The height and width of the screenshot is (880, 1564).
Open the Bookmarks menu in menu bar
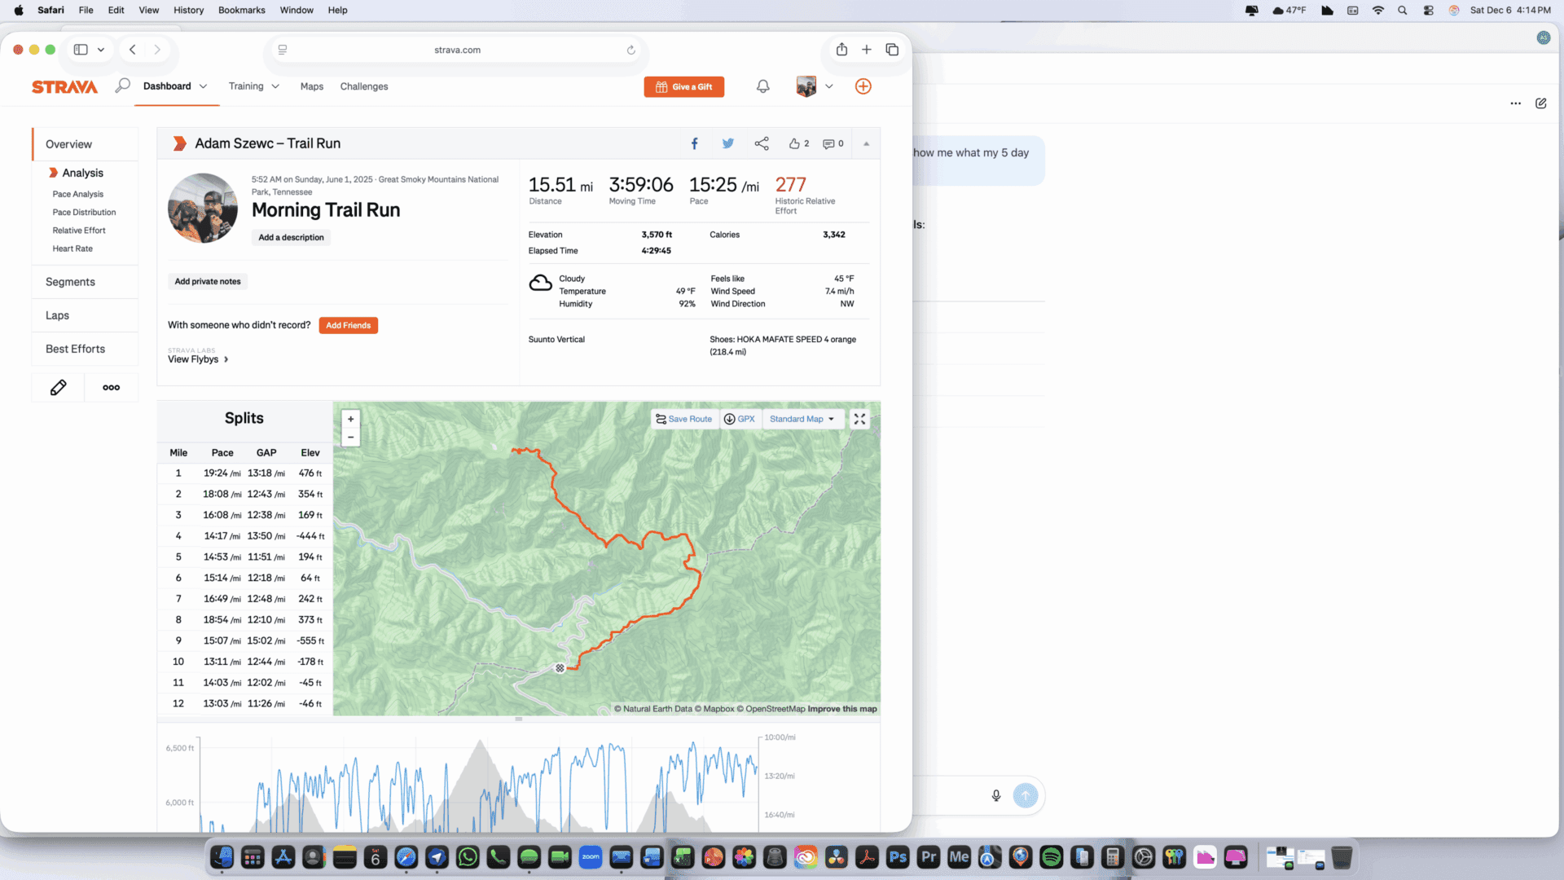click(241, 10)
